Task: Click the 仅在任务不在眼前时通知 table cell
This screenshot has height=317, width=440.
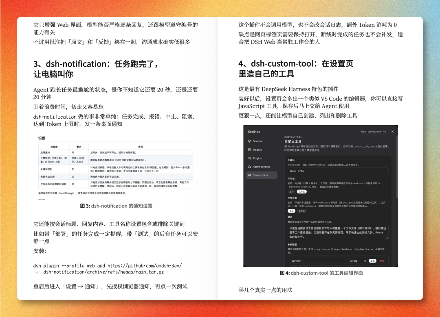Action: (x=54, y=184)
